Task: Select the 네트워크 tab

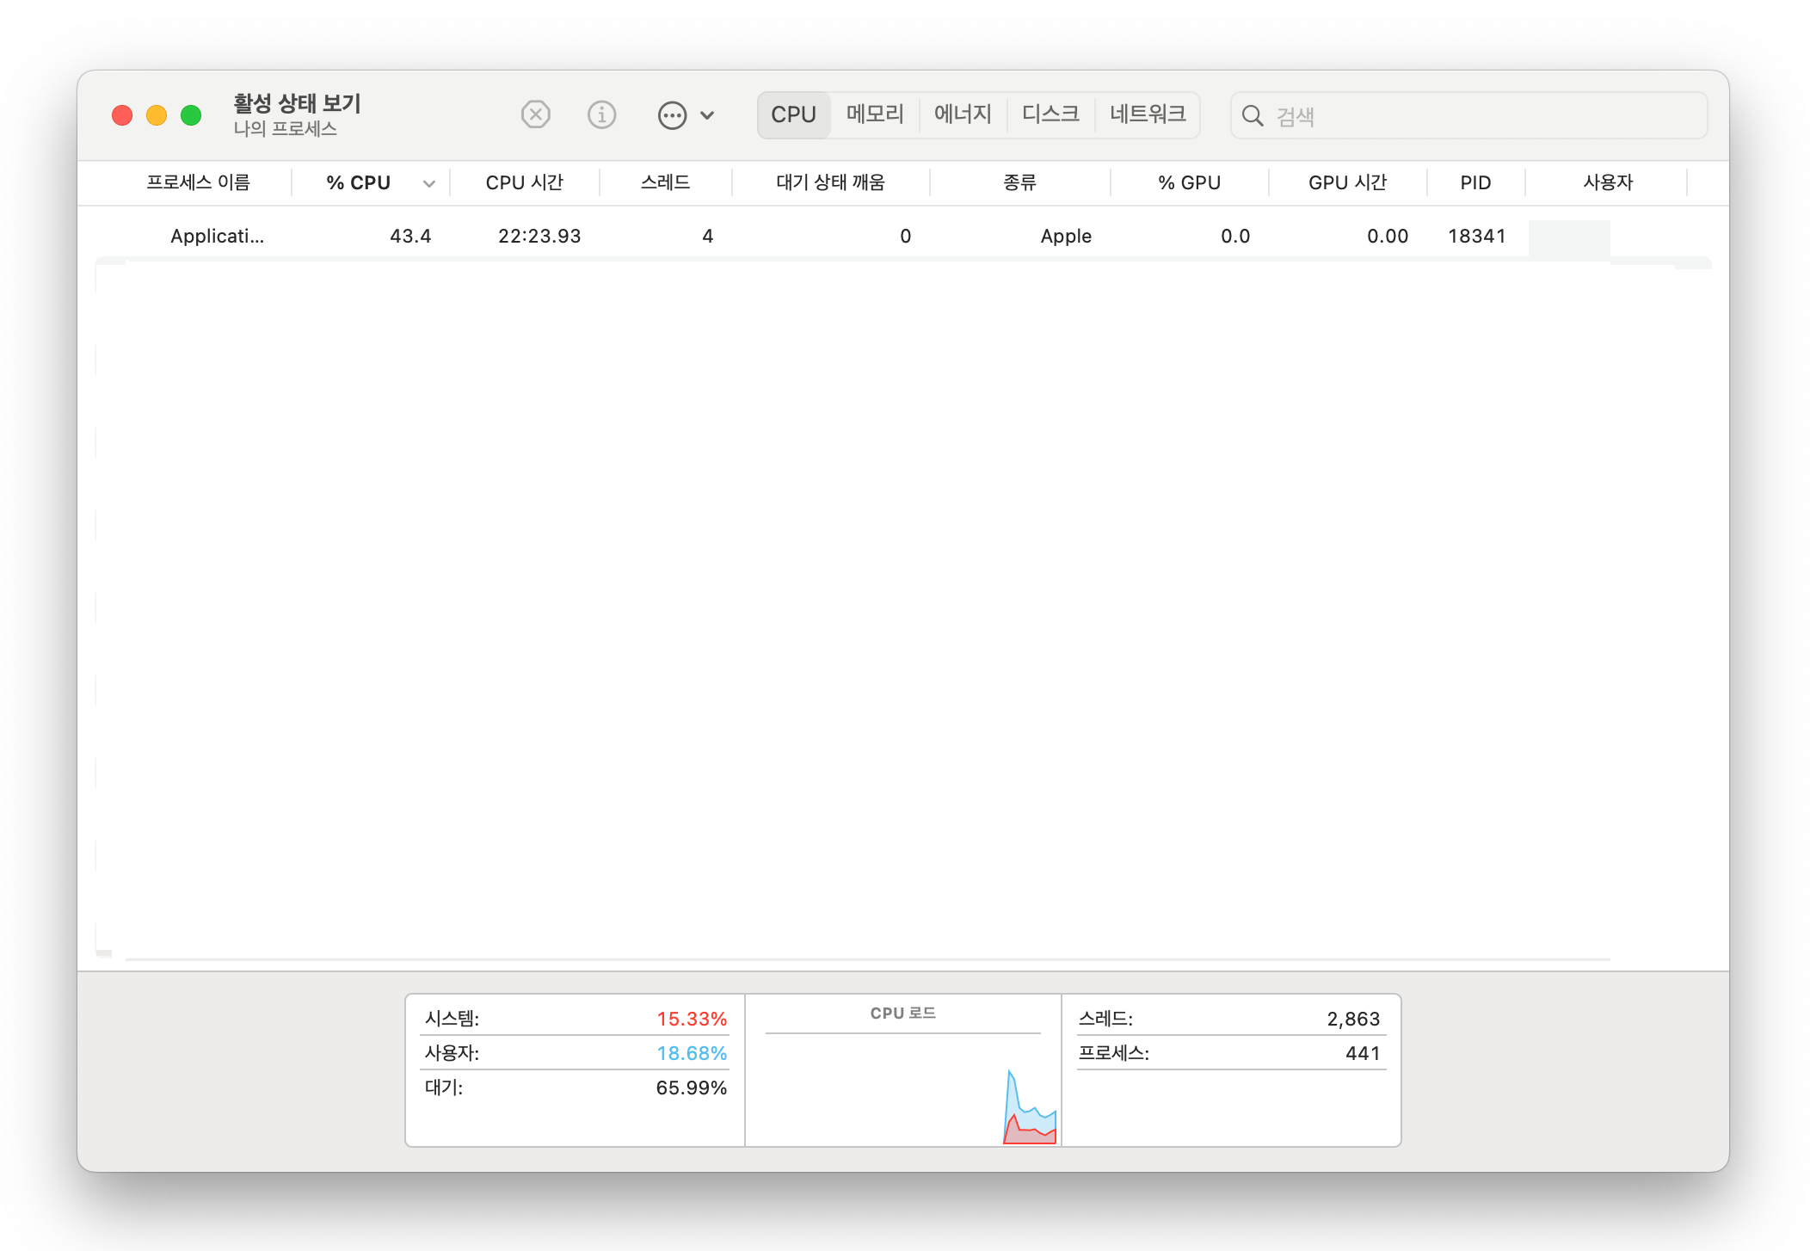Action: 1148,114
